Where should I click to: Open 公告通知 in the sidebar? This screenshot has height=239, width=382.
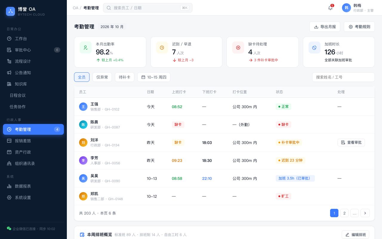33,73
